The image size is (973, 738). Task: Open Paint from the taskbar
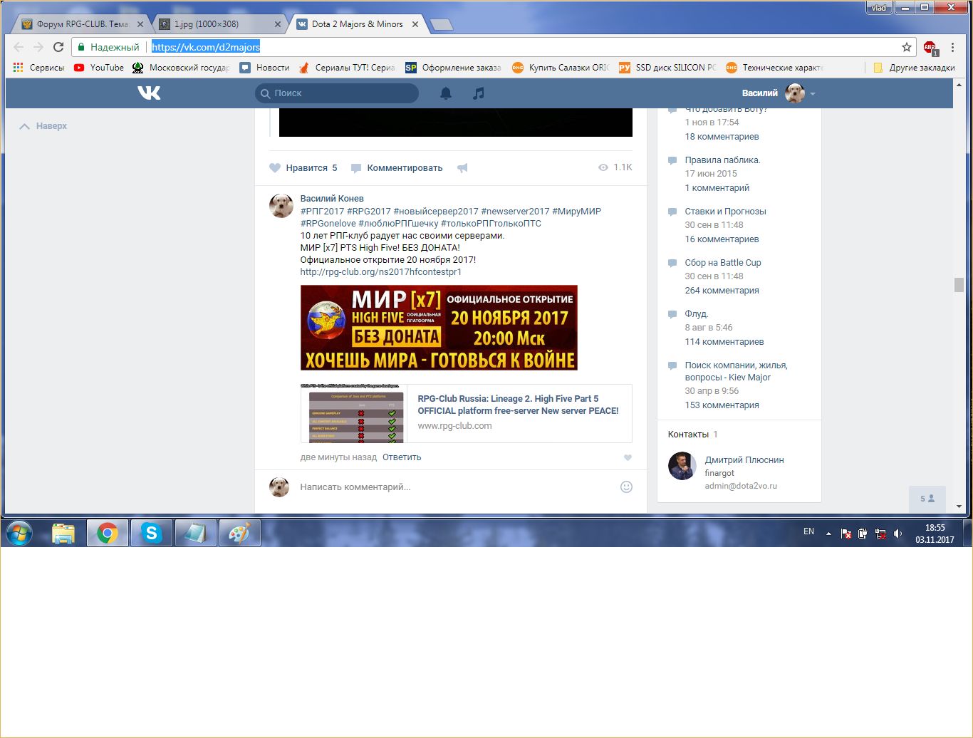[x=240, y=533]
